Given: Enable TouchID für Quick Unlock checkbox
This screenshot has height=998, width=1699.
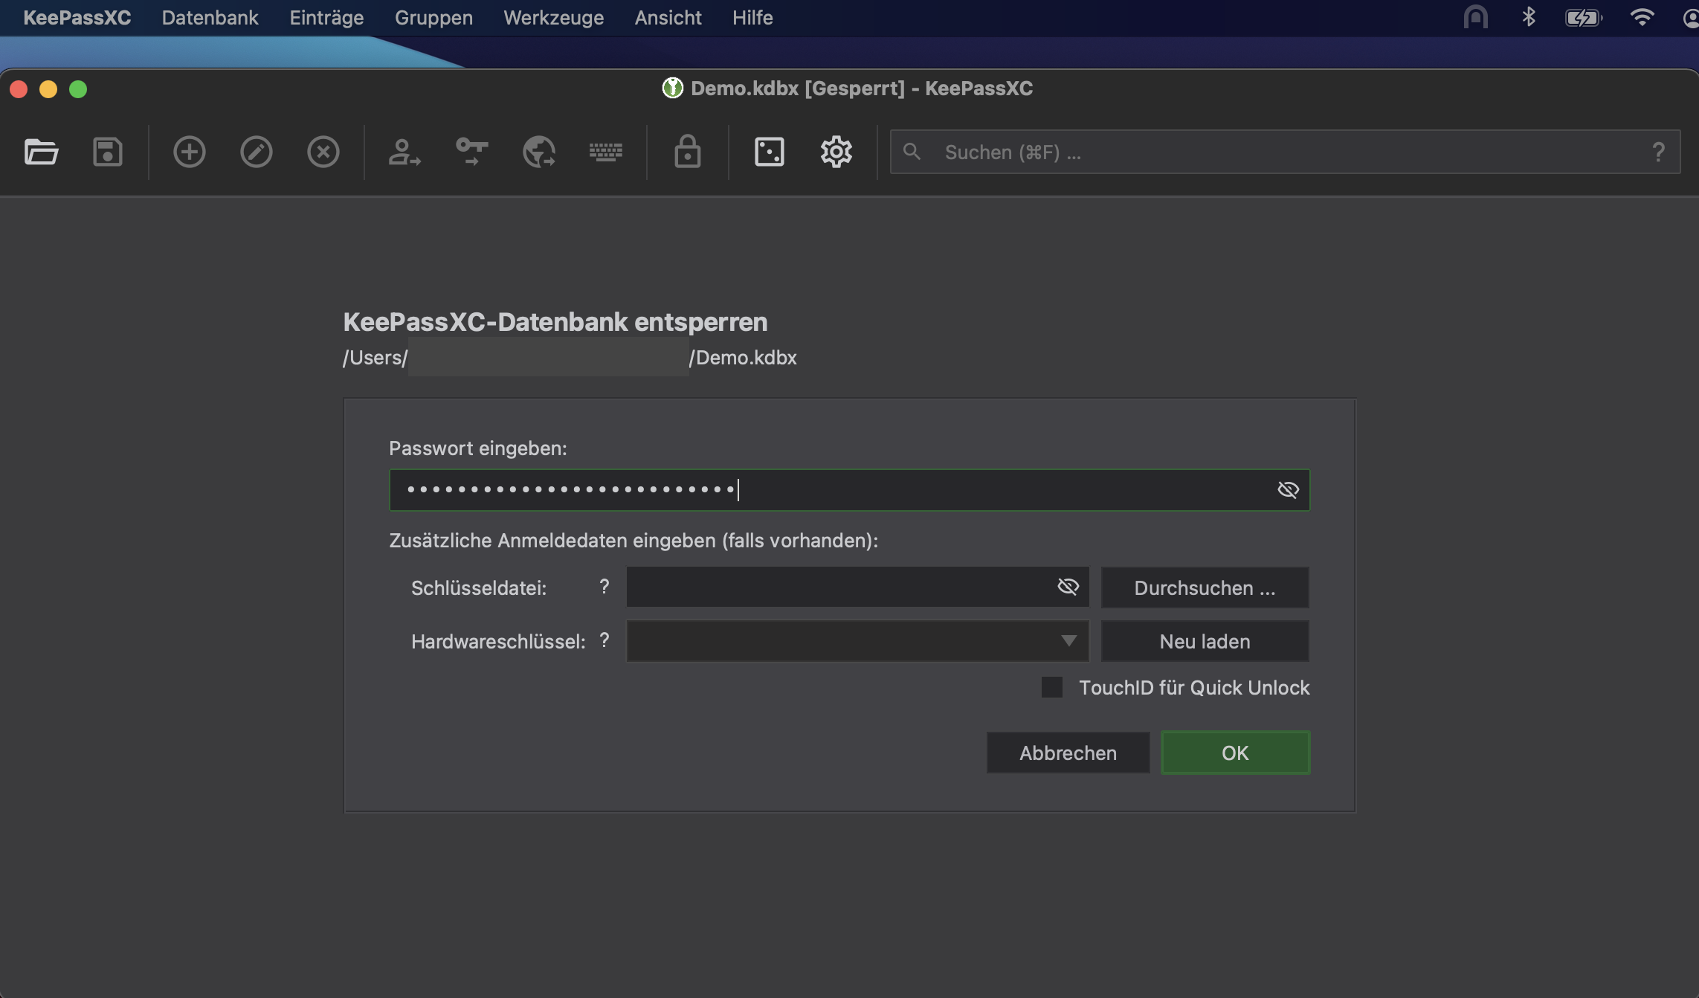Looking at the screenshot, I should click(1051, 687).
